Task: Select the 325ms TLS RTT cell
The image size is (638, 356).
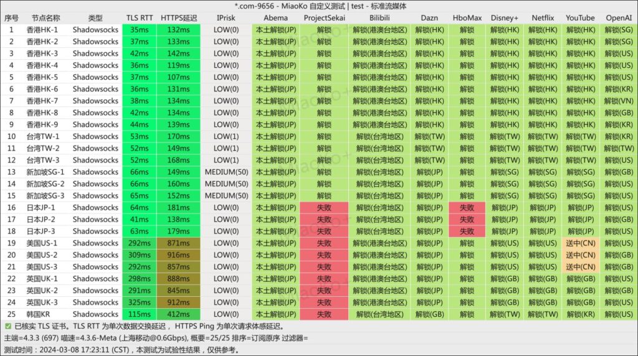Action: coord(139,302)
